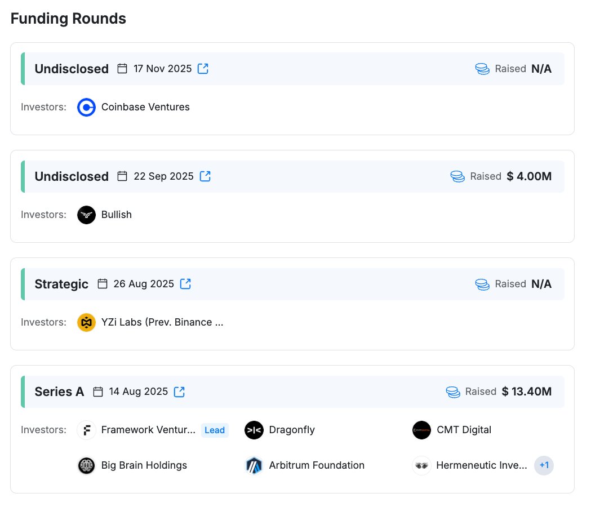Image resolution: width=591 pixels, height=507 pixels.
Task: Select the Series A round title
Action: [x=59, y=392]
